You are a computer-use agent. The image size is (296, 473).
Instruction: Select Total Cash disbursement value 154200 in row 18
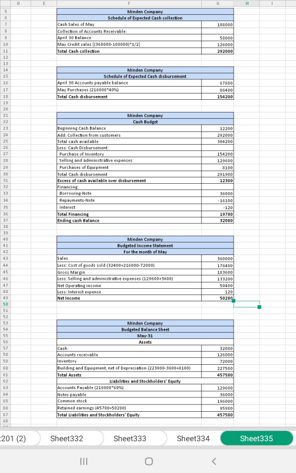pos(217,97)
